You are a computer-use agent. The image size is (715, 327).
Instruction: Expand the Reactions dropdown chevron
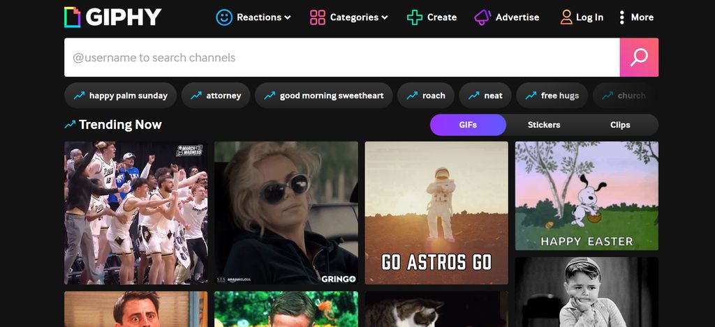click(x=288, y=17)
